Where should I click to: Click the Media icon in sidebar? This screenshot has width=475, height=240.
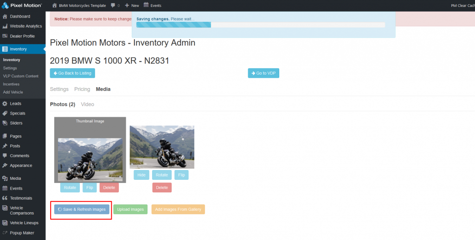pyautogui.click(x=5, y=178)
